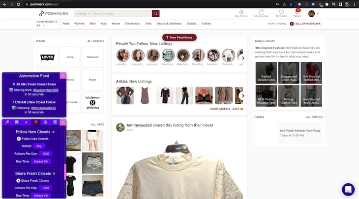The height and width of the screenshot is (199, 359).
Task: Click the browser back arrow
Action: pos(4,4)
